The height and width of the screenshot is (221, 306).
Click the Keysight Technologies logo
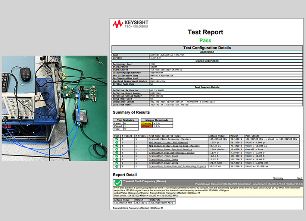point(130,25)
